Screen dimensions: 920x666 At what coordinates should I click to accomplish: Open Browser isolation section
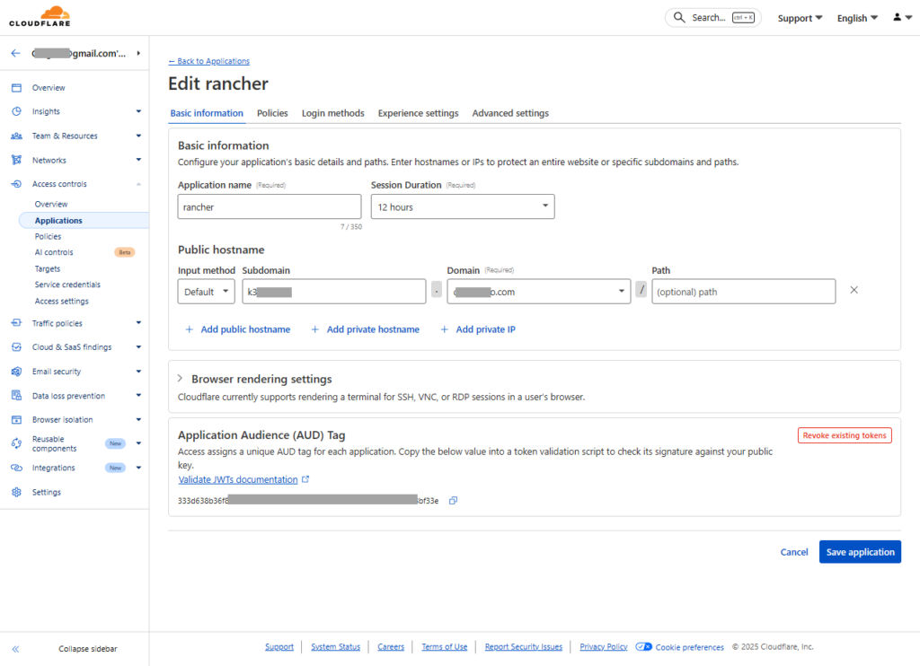click(62, 419)
